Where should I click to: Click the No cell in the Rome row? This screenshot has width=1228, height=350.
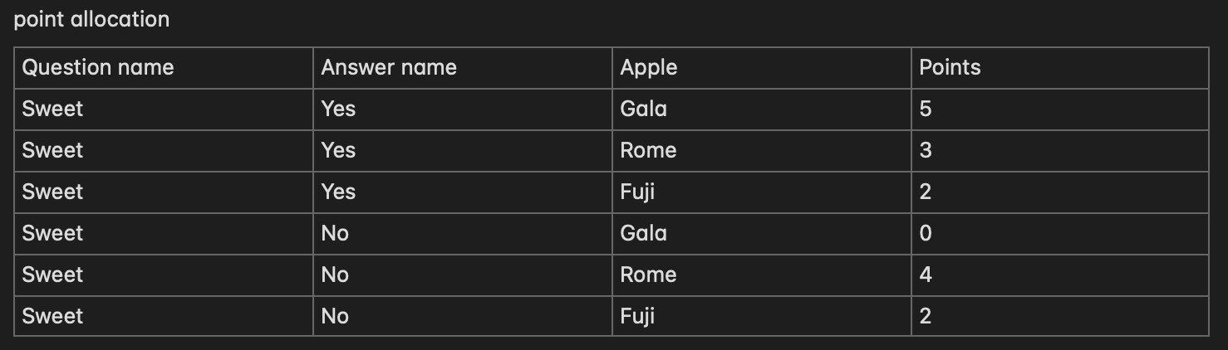[x=335, y=275]
